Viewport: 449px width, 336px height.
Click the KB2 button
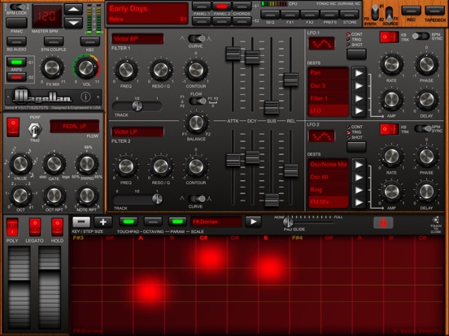pyautogui.click(x=90, y=41)
